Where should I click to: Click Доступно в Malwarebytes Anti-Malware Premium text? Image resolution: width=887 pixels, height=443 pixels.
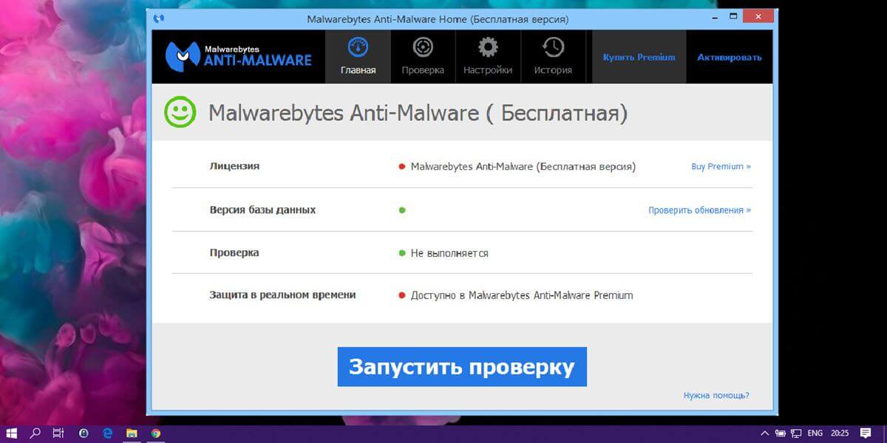pyautogui.click(x=522, y=295)
